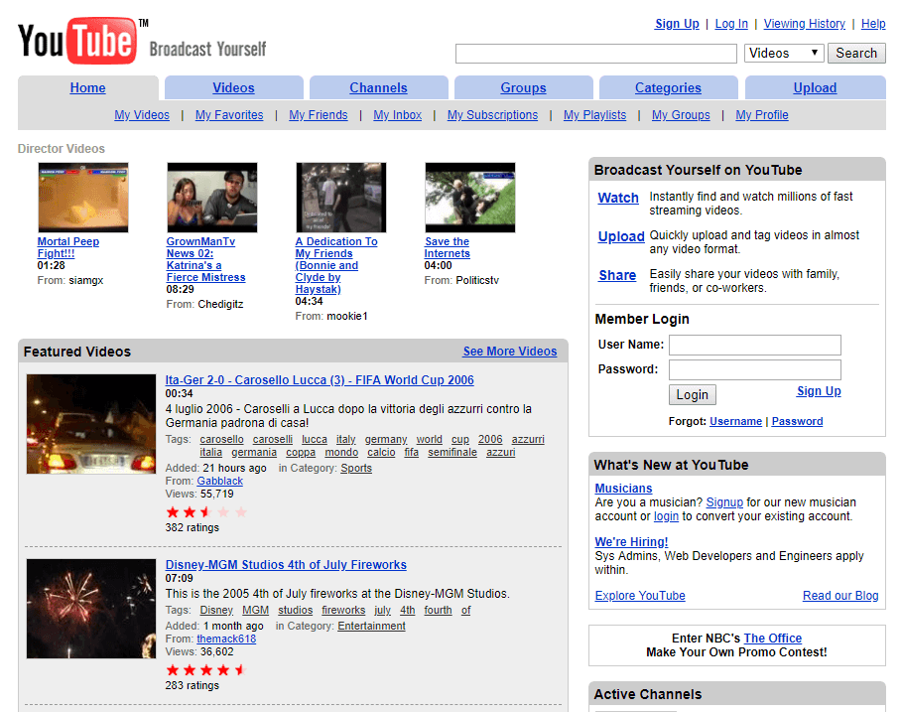Viewport: 902px width, 712px height.
Task: Click See More Videos link
Action: click(510, 352)
